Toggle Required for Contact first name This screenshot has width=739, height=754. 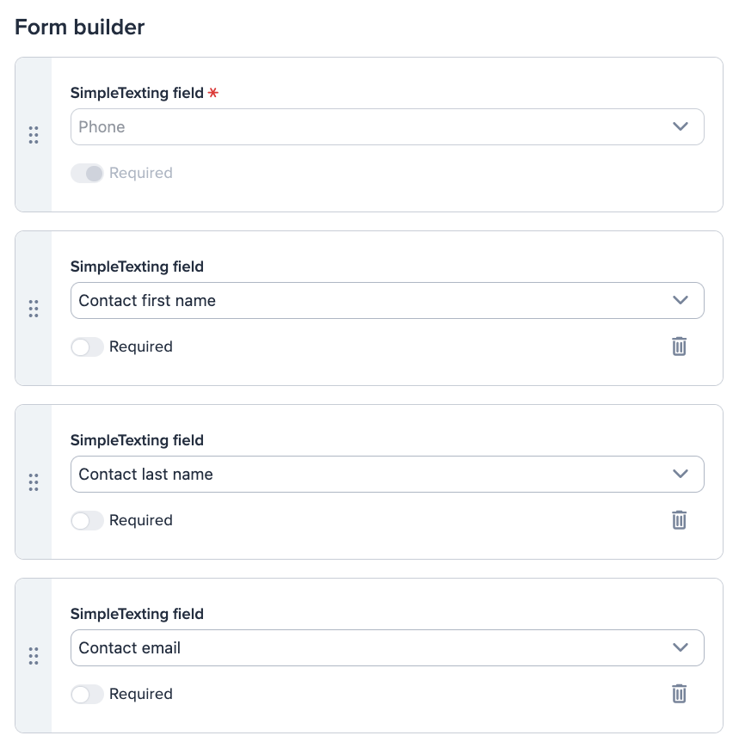(87, 346)
